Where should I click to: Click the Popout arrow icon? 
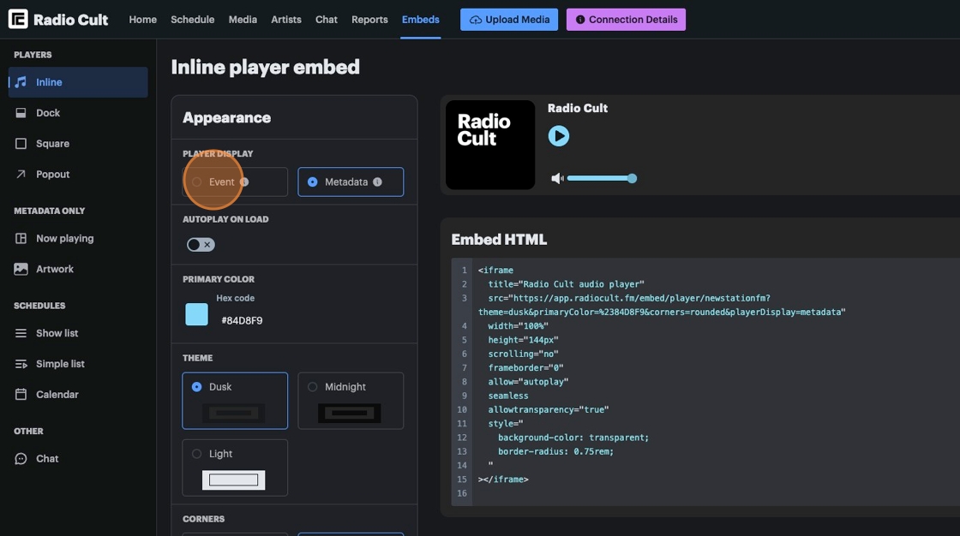(x=21, y=174)
